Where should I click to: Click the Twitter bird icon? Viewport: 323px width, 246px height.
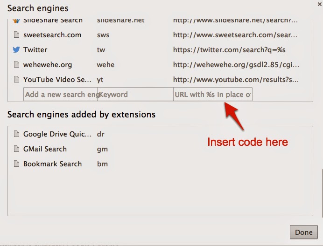[x=16, y=49]
